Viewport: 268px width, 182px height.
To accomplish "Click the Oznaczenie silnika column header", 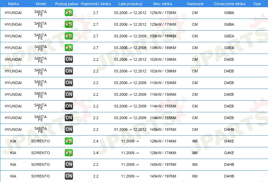I will (229, 4).
